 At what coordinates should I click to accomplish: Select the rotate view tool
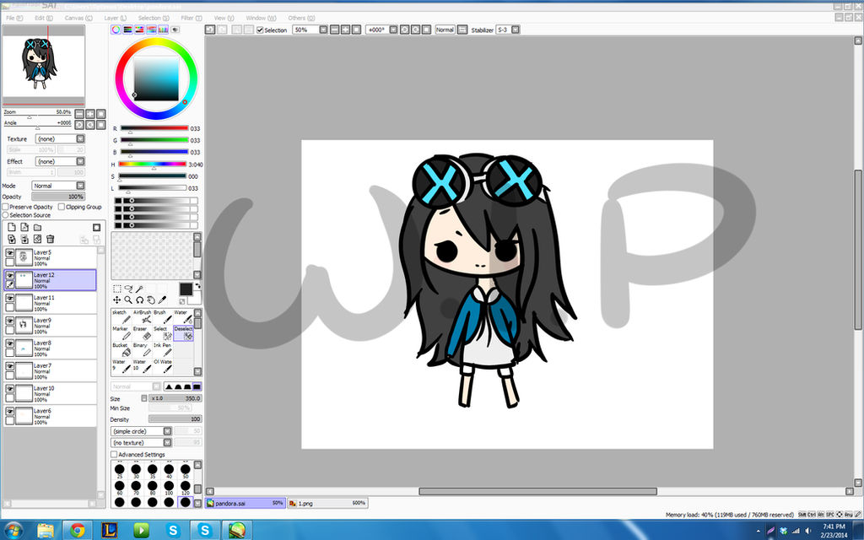pos(140,300)
